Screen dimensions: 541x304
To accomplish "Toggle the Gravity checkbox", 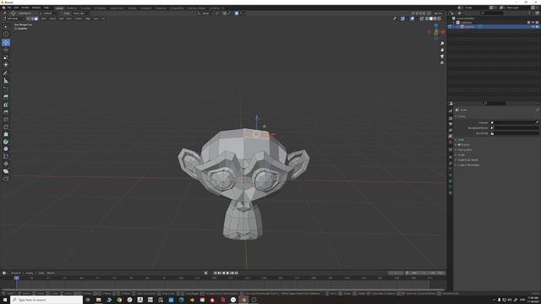I will (459, 144).
